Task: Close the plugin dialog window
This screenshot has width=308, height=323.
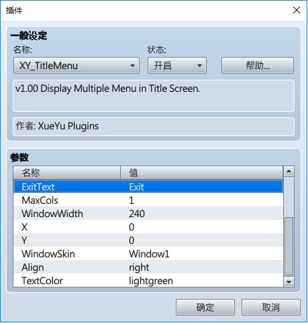Action: click(x=297, y=10)
